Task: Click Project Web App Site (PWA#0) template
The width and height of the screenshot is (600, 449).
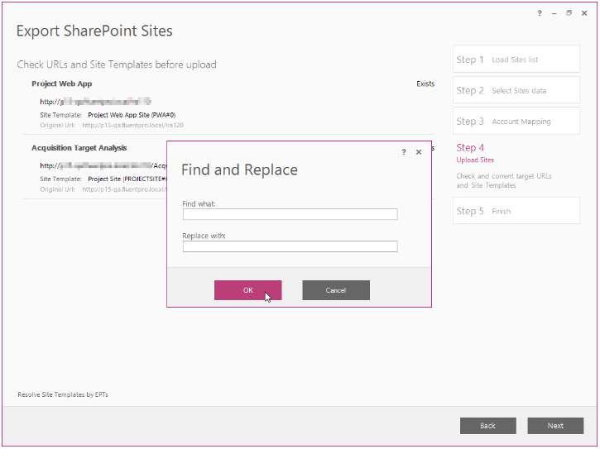Action: coord(132,115)
